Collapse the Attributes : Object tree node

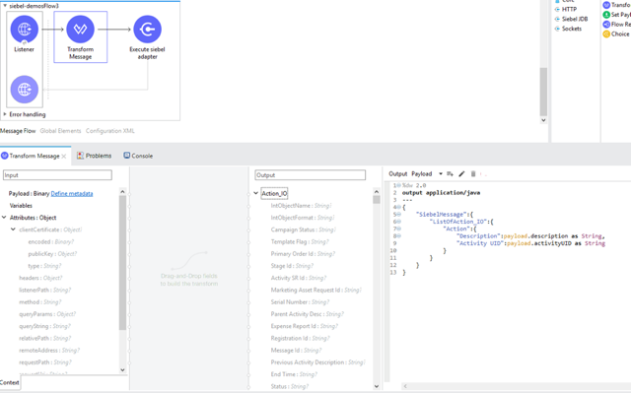[4, 218]
